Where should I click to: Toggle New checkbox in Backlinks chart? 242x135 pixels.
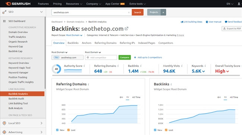tap(155, 130)
